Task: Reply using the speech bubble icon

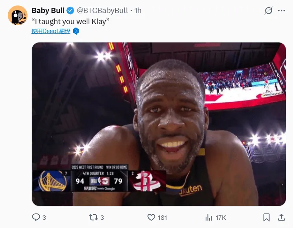Action: 36,217
